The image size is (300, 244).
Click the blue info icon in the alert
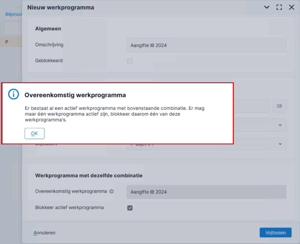(13, 94)
